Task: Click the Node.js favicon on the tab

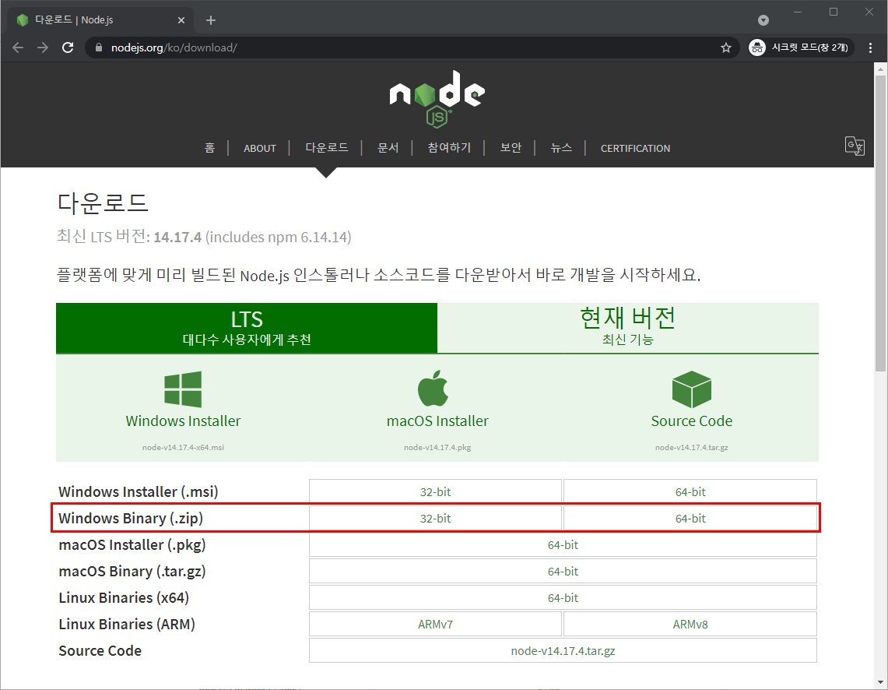Action: (23, 20)
